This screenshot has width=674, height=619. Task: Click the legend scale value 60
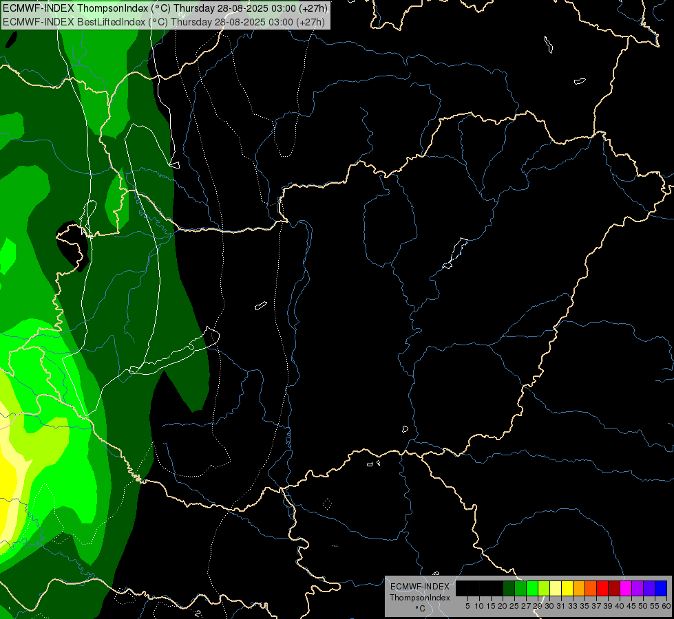point(666,606)
